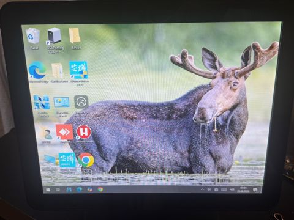Open the notification center icon
This screenshot has height=220, width=294.
coord(255,190)
